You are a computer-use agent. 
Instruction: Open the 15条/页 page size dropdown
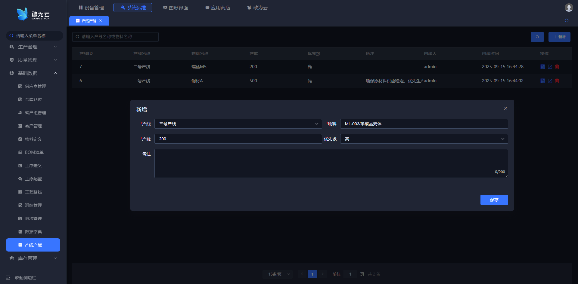(277, 274)
